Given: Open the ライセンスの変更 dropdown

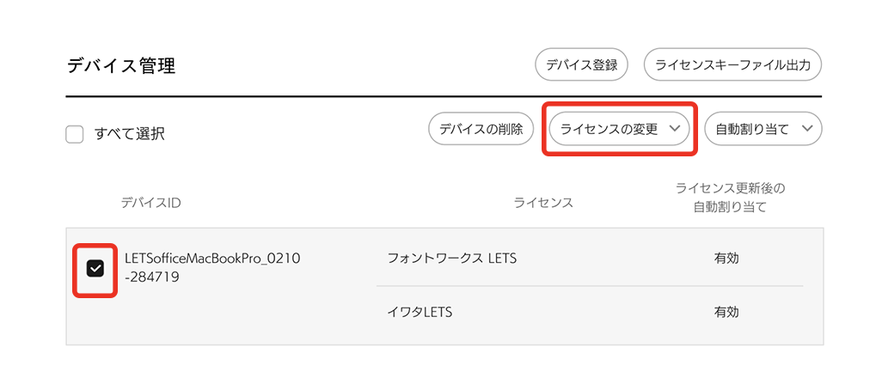Looking at the screenshot, I should pos(610,129).
